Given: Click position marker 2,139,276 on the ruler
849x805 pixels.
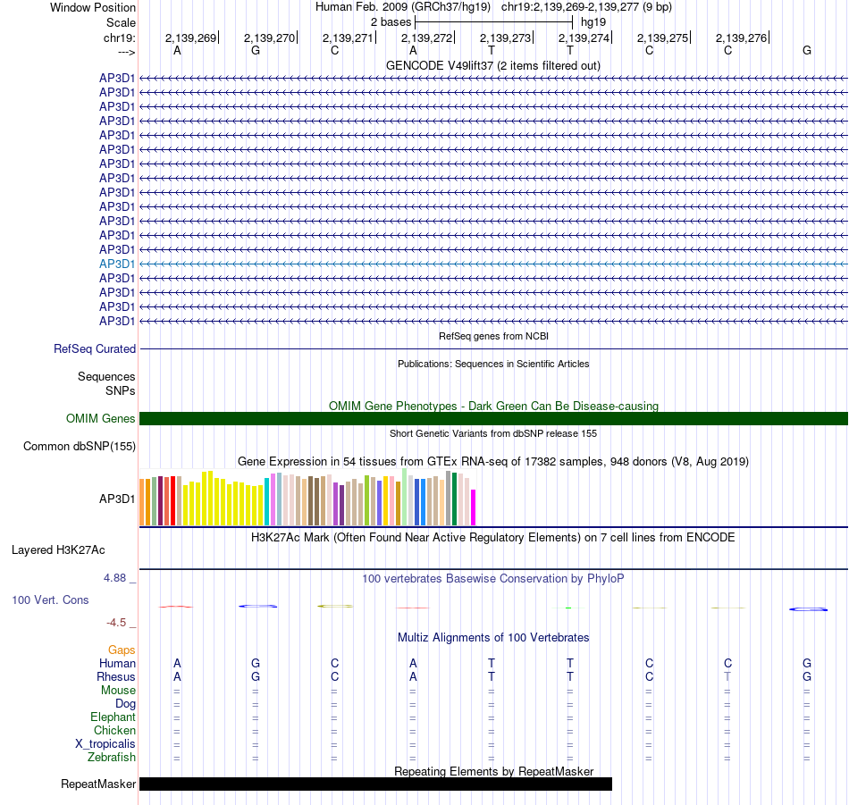Looking at the screenshot, I should click(741, 38).
